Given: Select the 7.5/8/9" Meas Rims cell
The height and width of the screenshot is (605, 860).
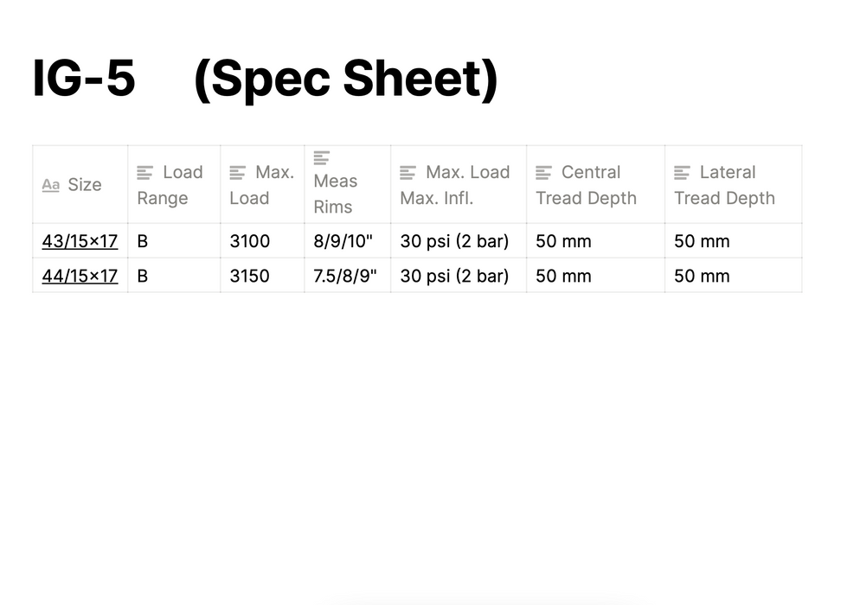Looking at the screenshot, I should (x=345, y=276).
